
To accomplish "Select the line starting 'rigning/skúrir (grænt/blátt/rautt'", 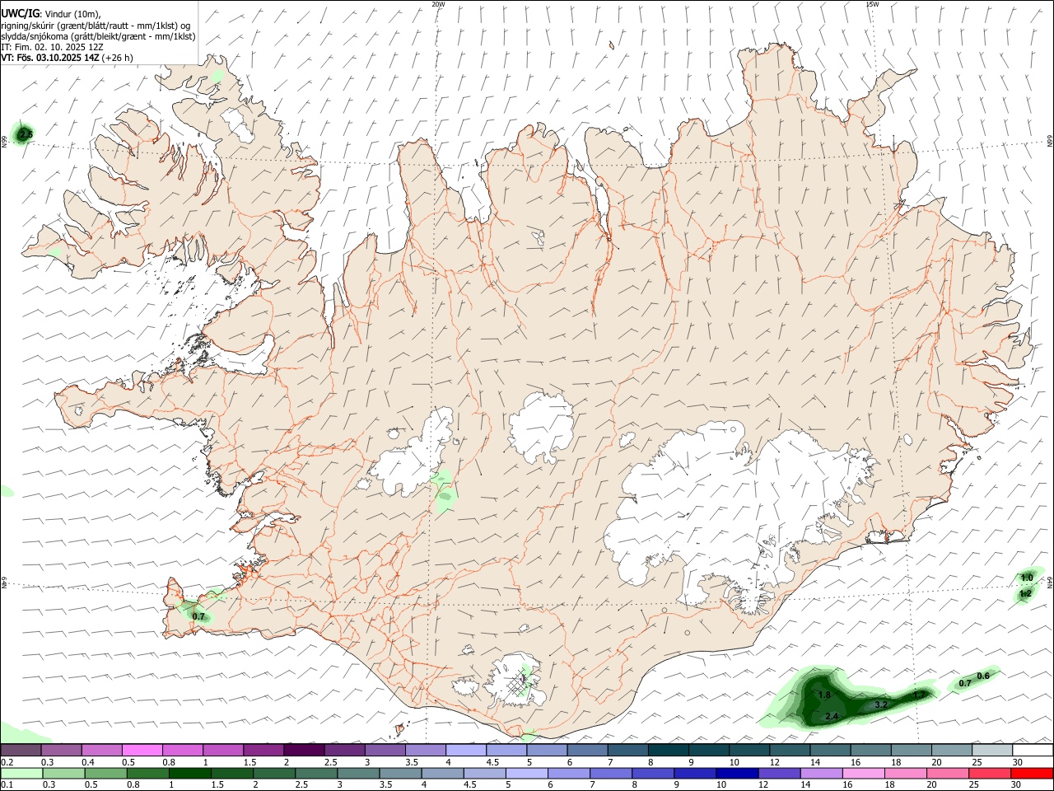I will (96, 26).
